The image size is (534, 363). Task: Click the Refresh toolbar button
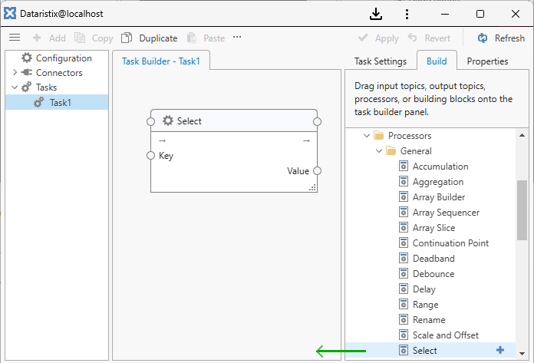coord(501,38)
